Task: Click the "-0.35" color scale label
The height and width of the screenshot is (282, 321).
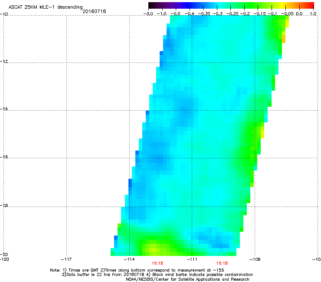Action: pyautogui.click(x=204, y=14)
